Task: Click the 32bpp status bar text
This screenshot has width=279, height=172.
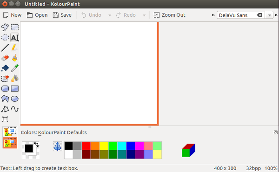Action: pyautogui.click(x=253, y=168)
